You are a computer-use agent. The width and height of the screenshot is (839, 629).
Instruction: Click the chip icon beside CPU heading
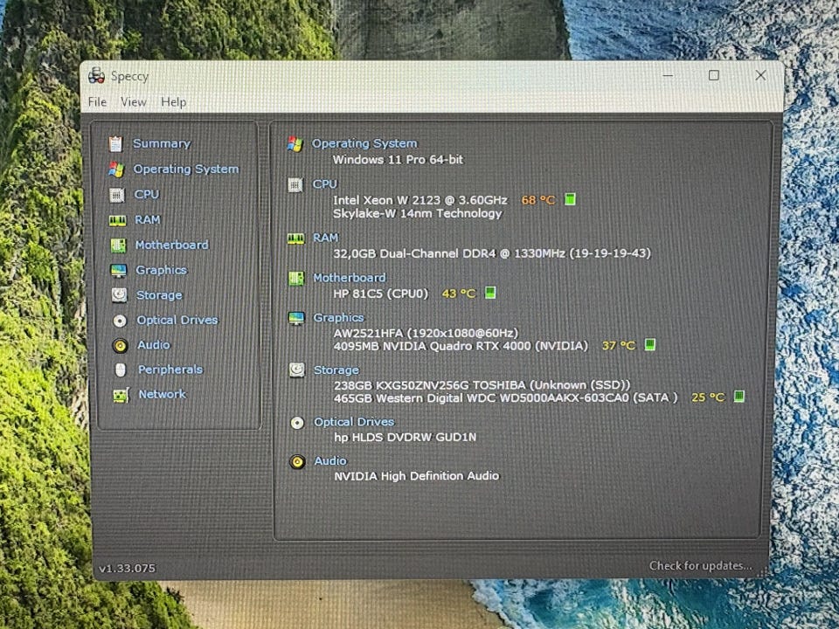pyautogui.click(x=295, y=185)
